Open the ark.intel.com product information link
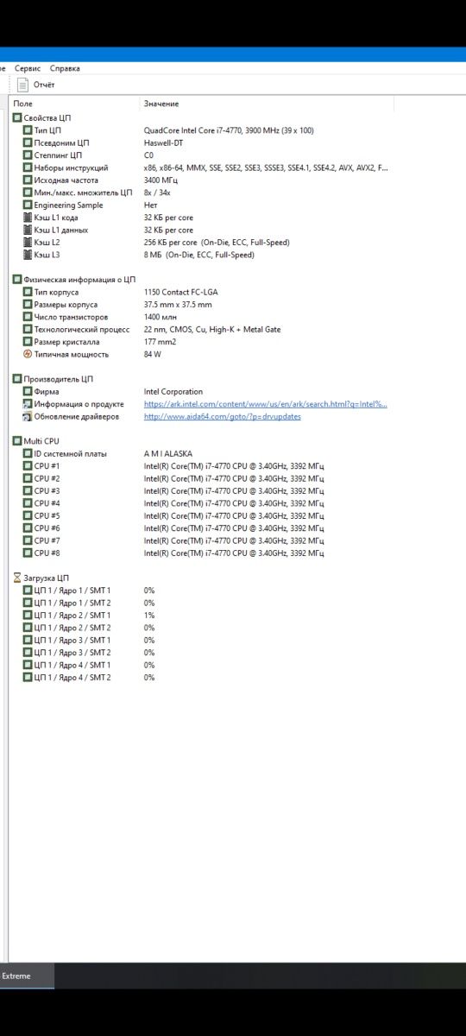 click(x=266, y=404)
